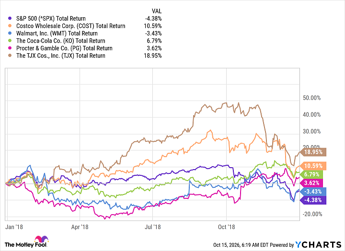345x251 pixels.
Task: Select the 10.59% Costco value tag
Action: (313, 166)
